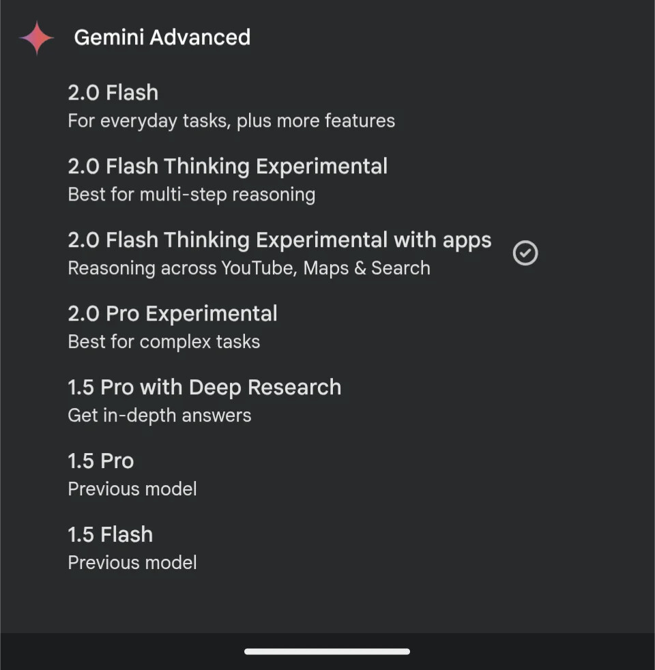The width and height of the screenshot is (655, 670).
Task: Tap "Previous model" text under 1.5 Flash
Action: (132, 564)
